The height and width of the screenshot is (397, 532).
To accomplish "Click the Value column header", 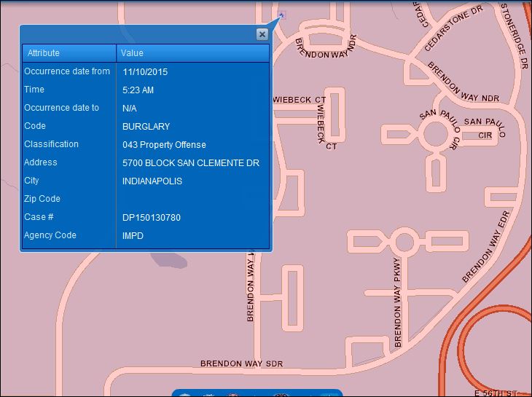I will [132, 53].
